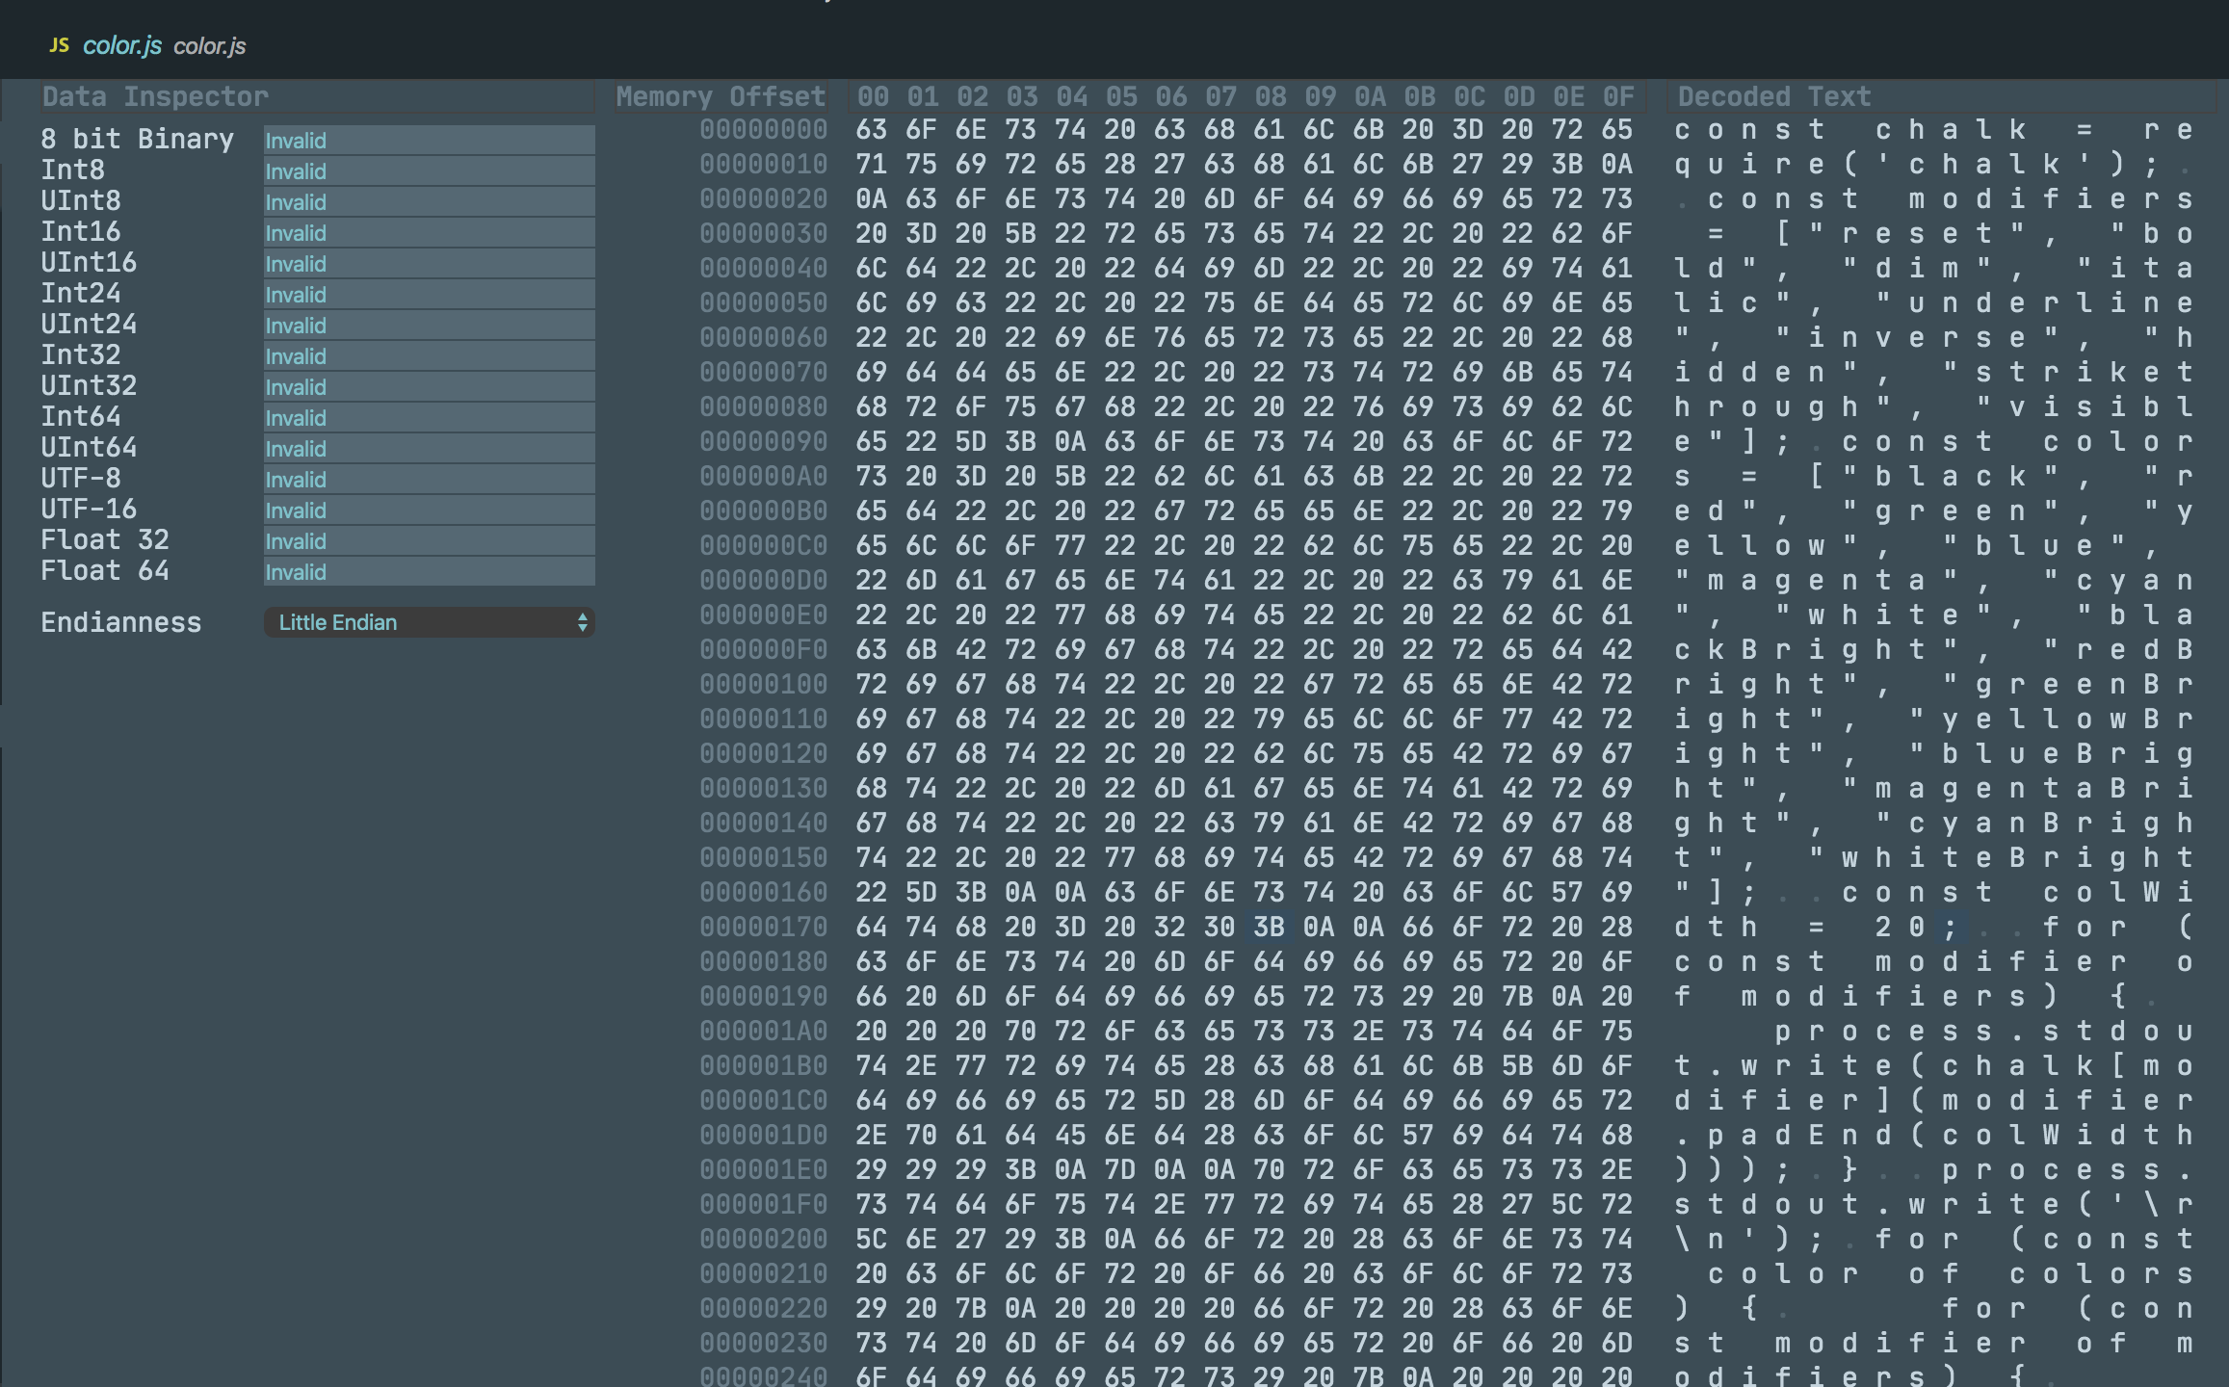The height and width of the screenshot is (1387, 2229).
Task: Select color.js in the breadcrumb bar
Action: pos(210,45)
